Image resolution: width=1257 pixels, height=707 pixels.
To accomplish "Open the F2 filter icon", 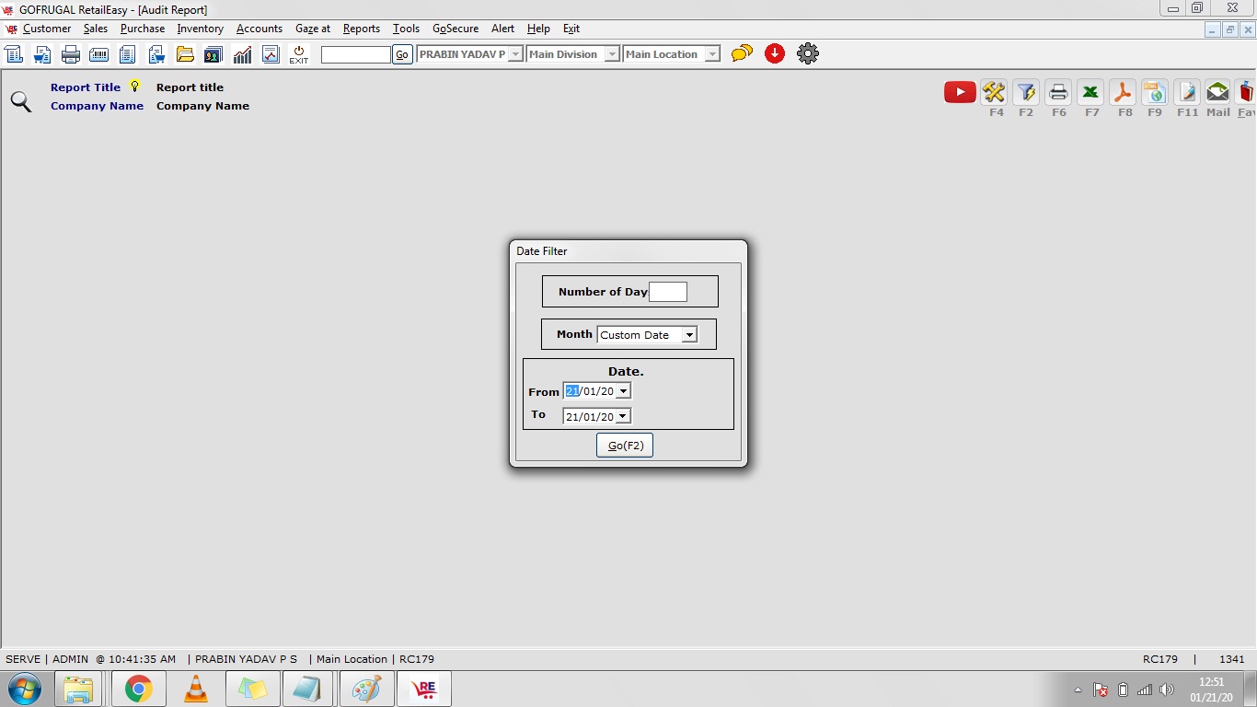I will 1026,92.
